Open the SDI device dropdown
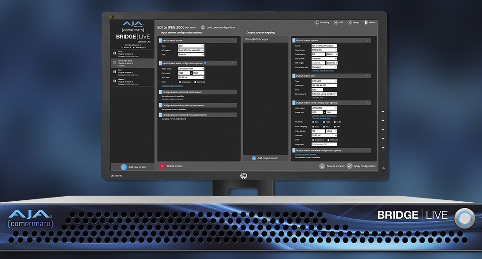The height and width of the screenshot is (259, 482). 191,50
